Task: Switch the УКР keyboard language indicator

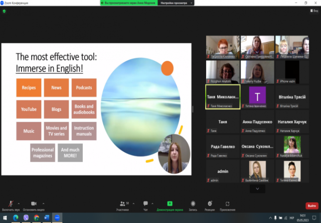Action: [x=292, y=218]
